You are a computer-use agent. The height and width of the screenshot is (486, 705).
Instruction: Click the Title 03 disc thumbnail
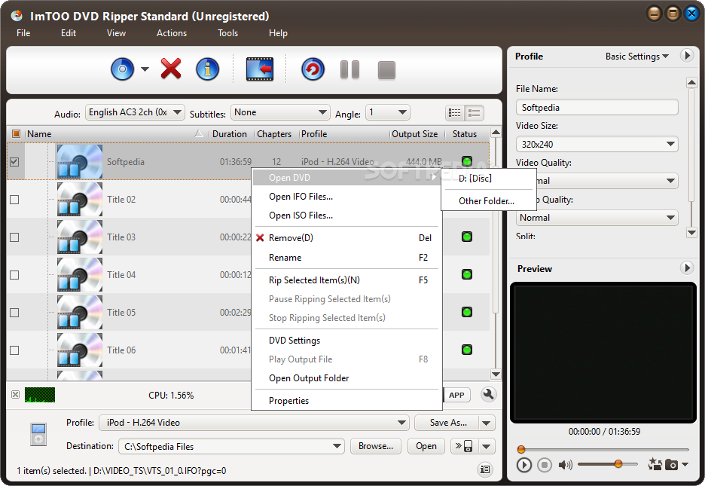tap(80, 237)
